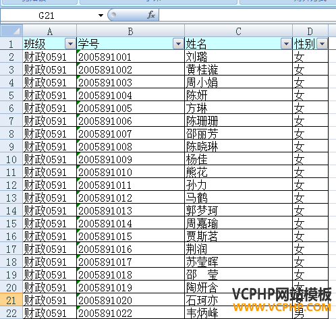Click cell with 学号 2005891007
Screen dimensions: 336x319
point(130,134)
